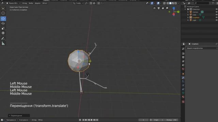218x122 pixels.
Task: Expand the Icosphere item in outliner
Action: pos(188,18)
